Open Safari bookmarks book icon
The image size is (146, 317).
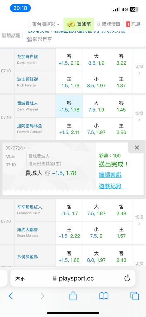pyautogui.click(x=104, y=296)
